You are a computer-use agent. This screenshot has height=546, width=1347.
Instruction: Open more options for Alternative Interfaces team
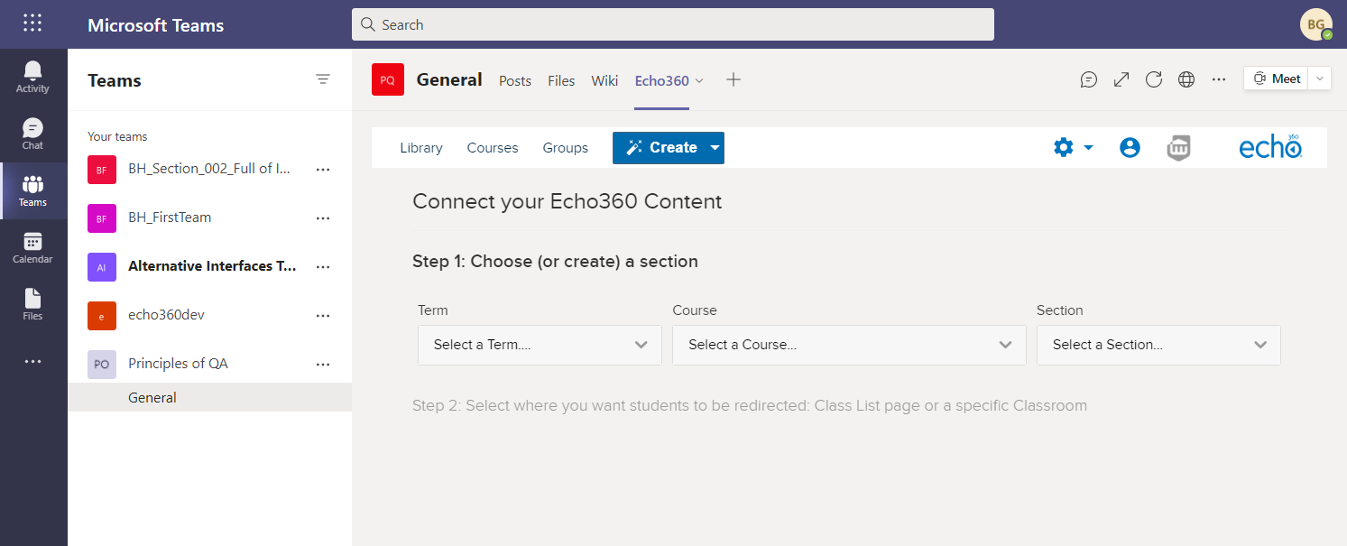tap(323, 266)
